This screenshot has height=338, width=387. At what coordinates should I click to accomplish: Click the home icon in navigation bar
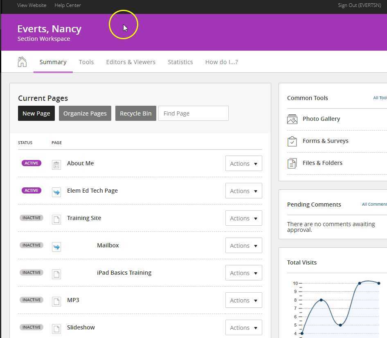click(22, 62)
